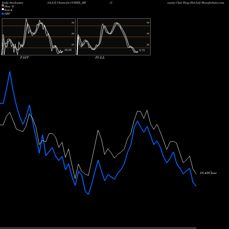Click the 'Fast K' legend text
Viewport: 229px width, 229px height.
[9, 10]
